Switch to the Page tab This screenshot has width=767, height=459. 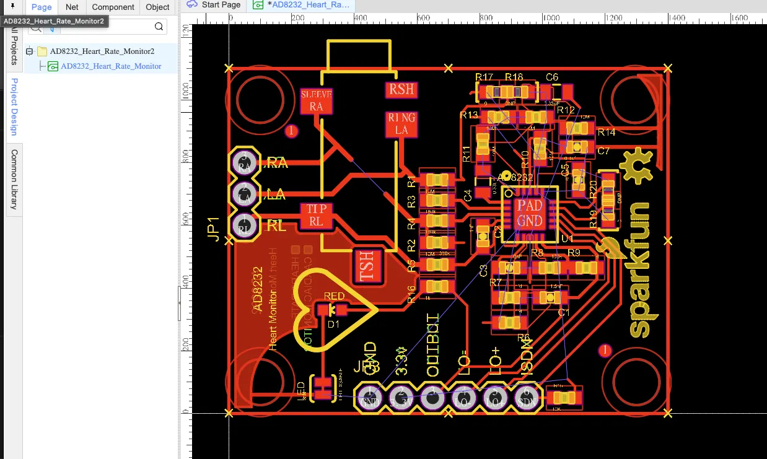coord(42,7)
